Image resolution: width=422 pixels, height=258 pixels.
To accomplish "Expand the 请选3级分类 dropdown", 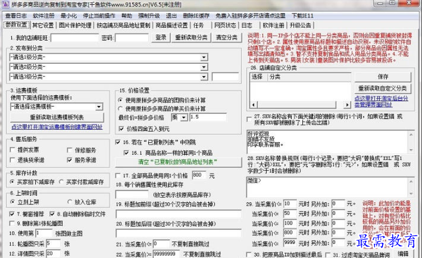I will click(204, 77).
